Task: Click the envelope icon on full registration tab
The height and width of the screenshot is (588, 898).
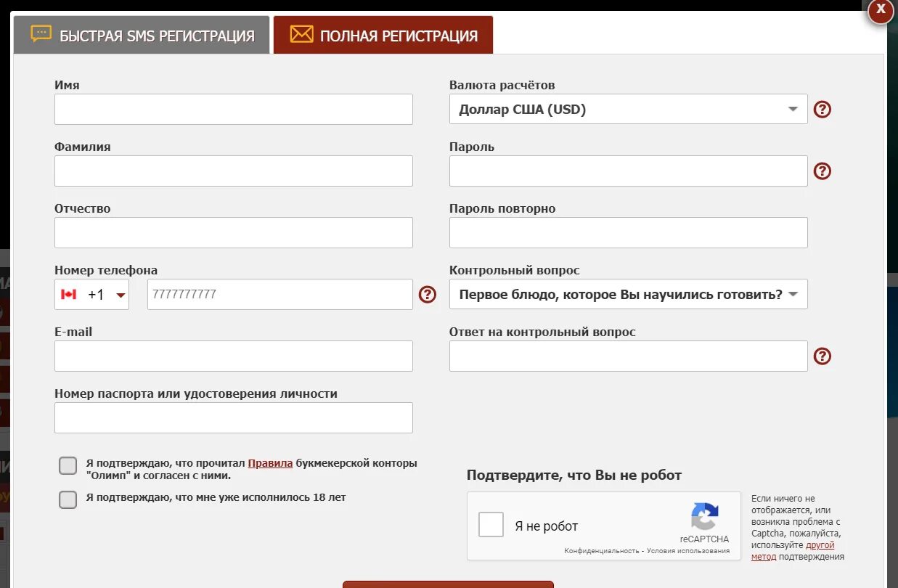Action: coord(301,34)
